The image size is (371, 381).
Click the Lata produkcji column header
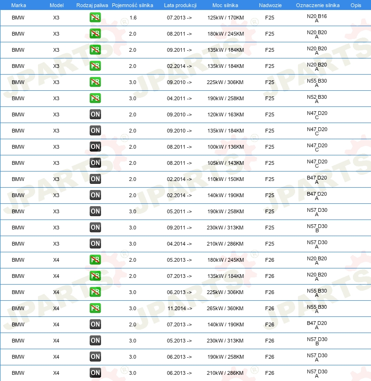pos(180,5)
